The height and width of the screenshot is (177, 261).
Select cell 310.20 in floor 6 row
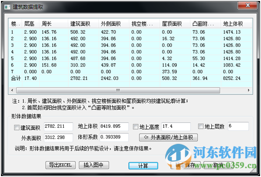pos(78,65)
